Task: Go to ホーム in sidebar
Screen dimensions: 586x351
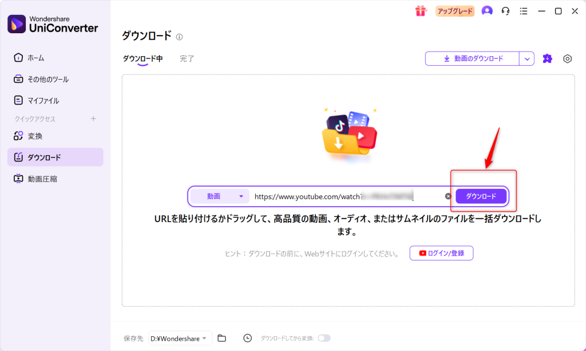Action: point(56,58)
